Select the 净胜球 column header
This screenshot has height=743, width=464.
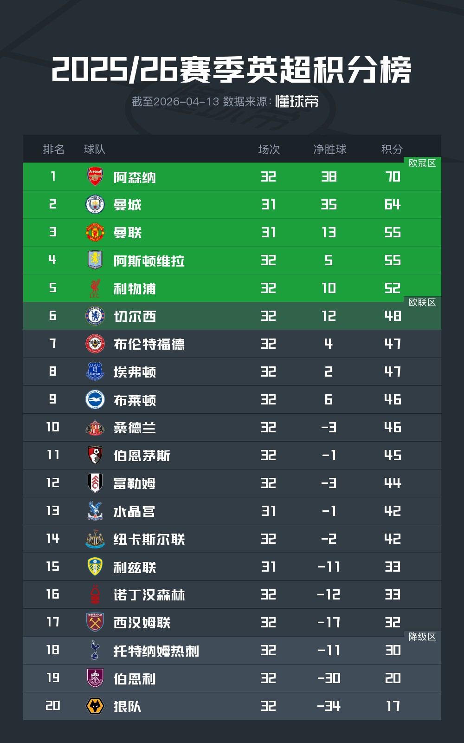[x=329, y=149]
